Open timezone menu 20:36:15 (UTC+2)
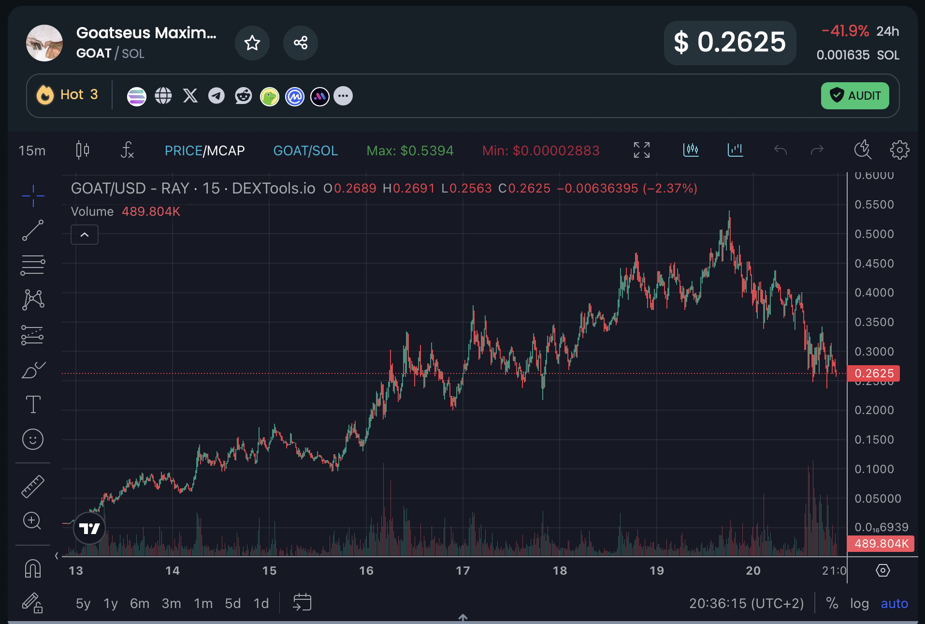This screenshot has width=925, height=624. pos(747,604)
